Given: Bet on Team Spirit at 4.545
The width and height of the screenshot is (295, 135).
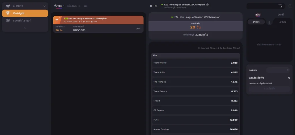Looking at the screenshot, I should click(x=196, y=72).
